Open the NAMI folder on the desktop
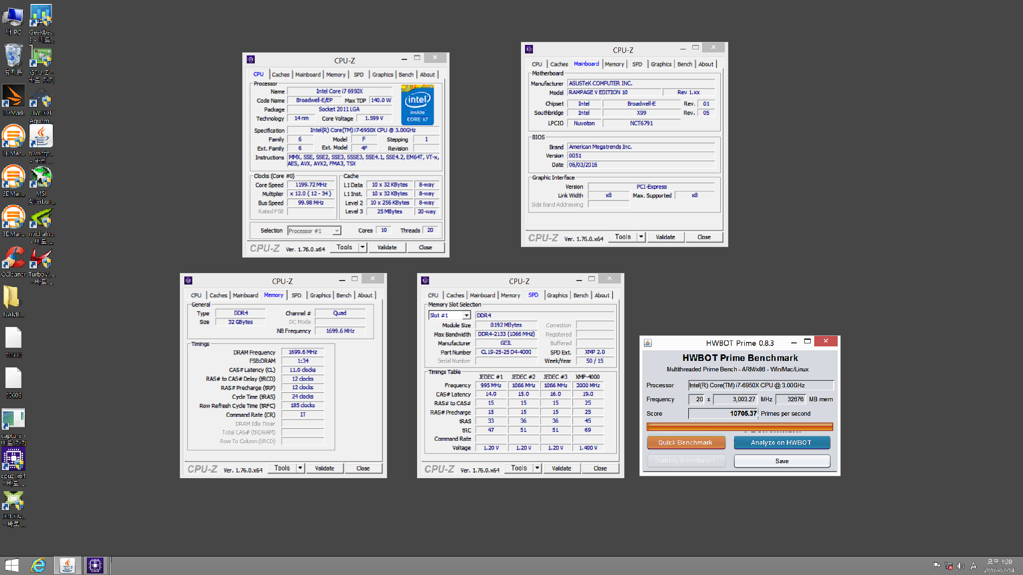1023x575 pixels. coord(12,301)
